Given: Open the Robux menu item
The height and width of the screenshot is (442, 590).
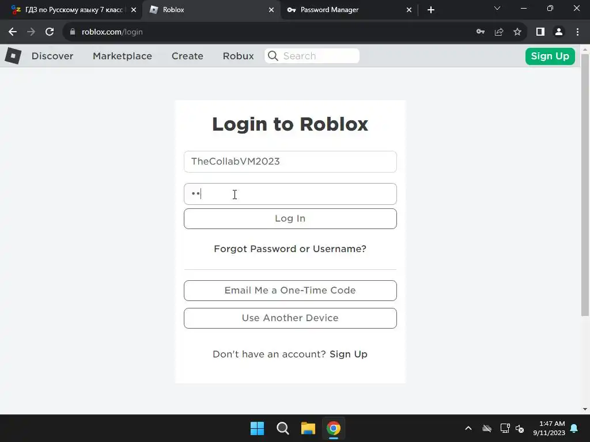Looking at the screenshot, I should (x=238, y=56).
